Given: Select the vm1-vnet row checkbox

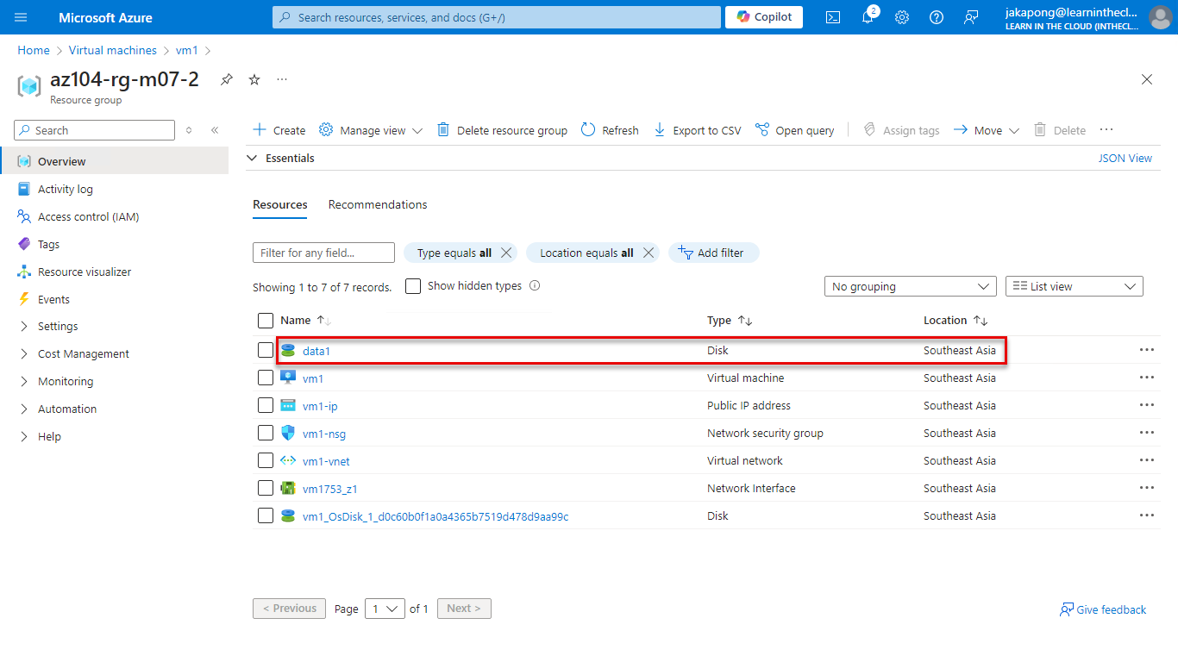Looking at the screenshot, I should [x=266, y=460].
